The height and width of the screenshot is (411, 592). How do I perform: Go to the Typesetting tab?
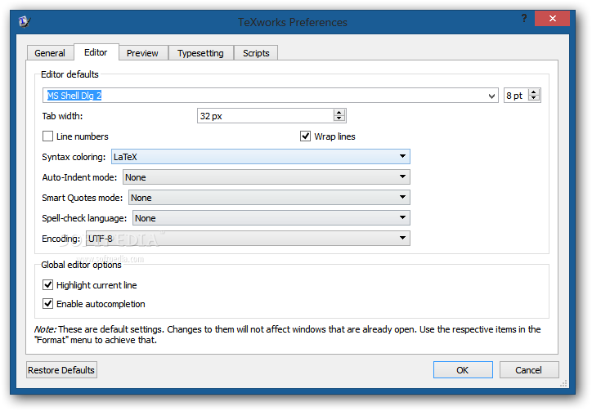click(200, 53)
